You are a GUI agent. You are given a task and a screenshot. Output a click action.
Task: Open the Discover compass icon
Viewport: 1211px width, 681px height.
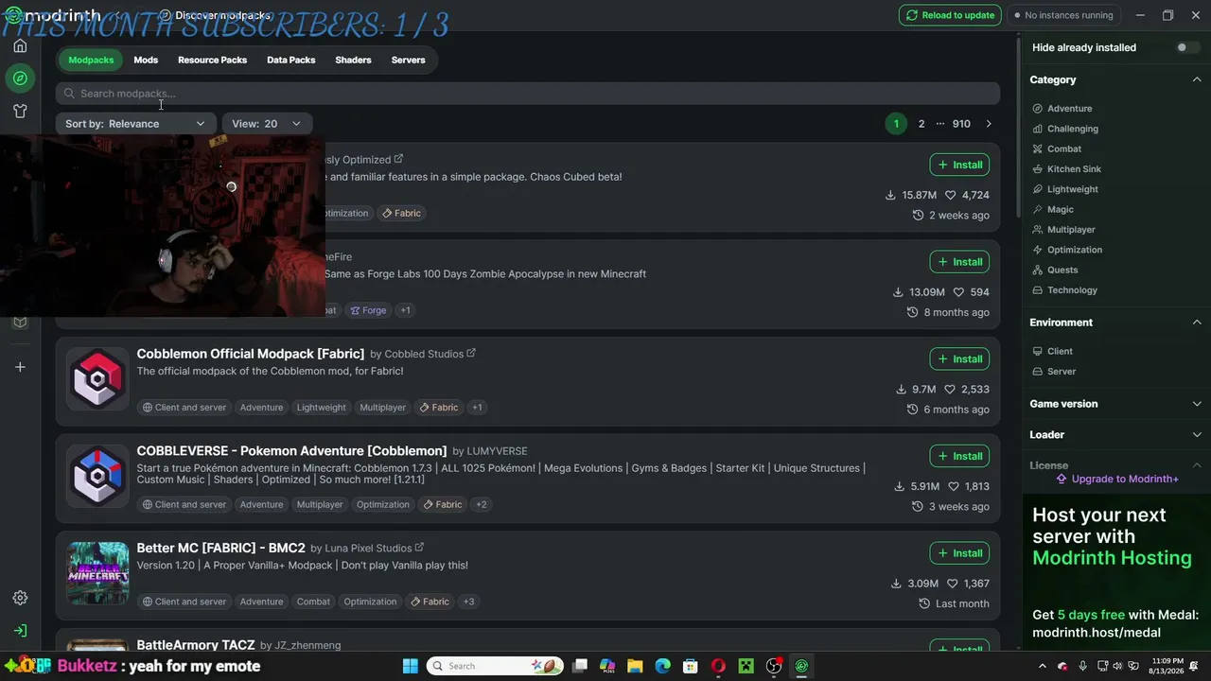pyautogui.click(x=20, y=78)
